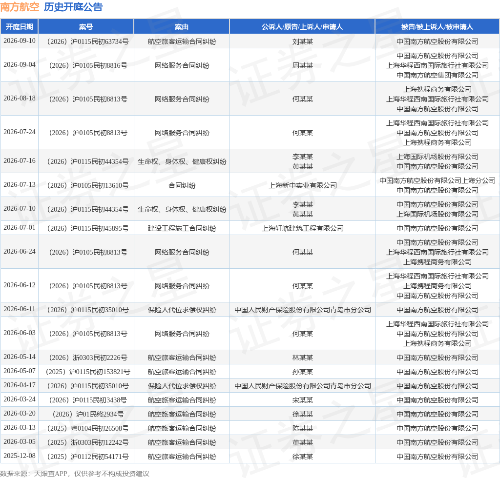Select the 南方航空 title text
The image size is (500, 478).
20,7
